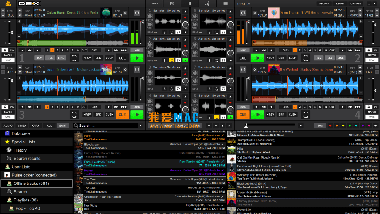Raise key on deck 2 up arrow
Viewport: 380px width, 214px height.
coord(360,11)
